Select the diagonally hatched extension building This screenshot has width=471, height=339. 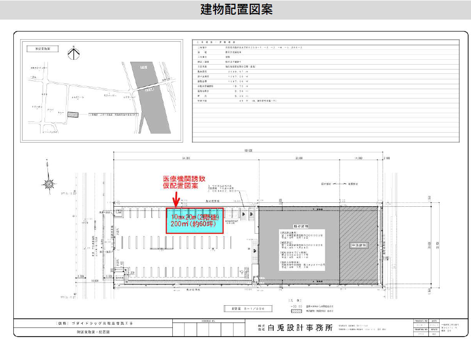360,244
